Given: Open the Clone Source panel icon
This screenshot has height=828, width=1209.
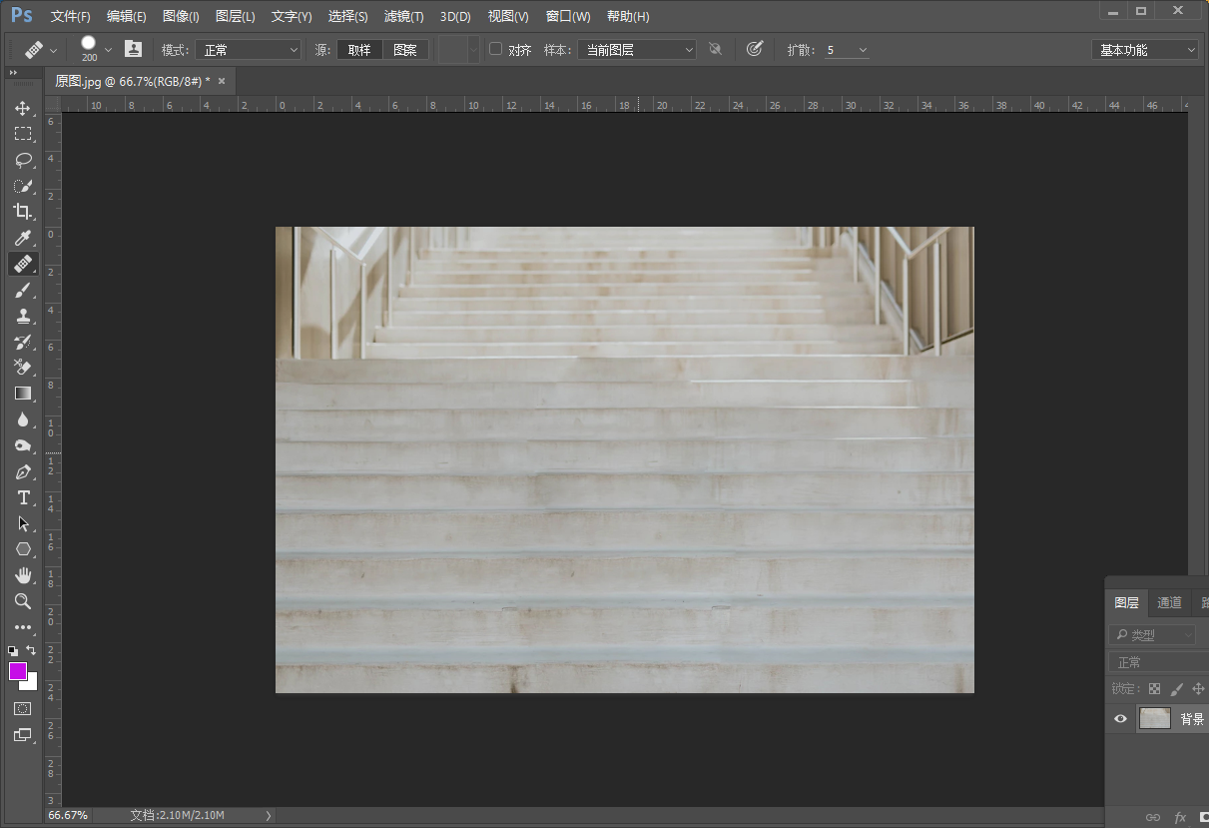Looking at the screenshot, I should pyautogui.click(x=133, y=49).
